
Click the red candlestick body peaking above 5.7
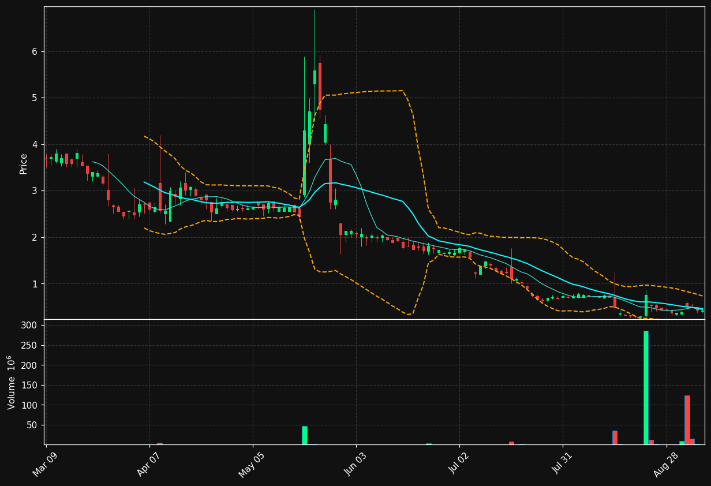[x=320, y=86]
